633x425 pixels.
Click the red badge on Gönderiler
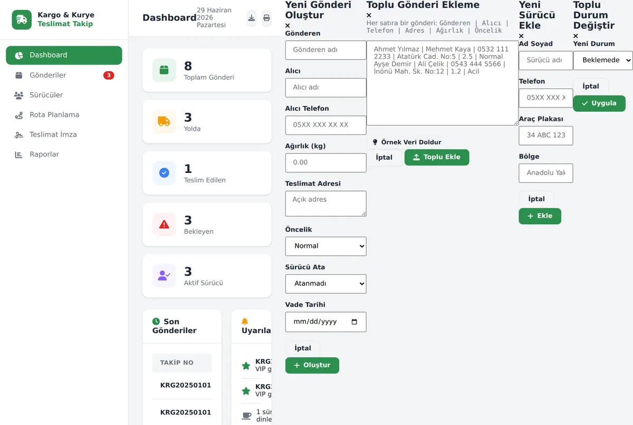(109, 75)
